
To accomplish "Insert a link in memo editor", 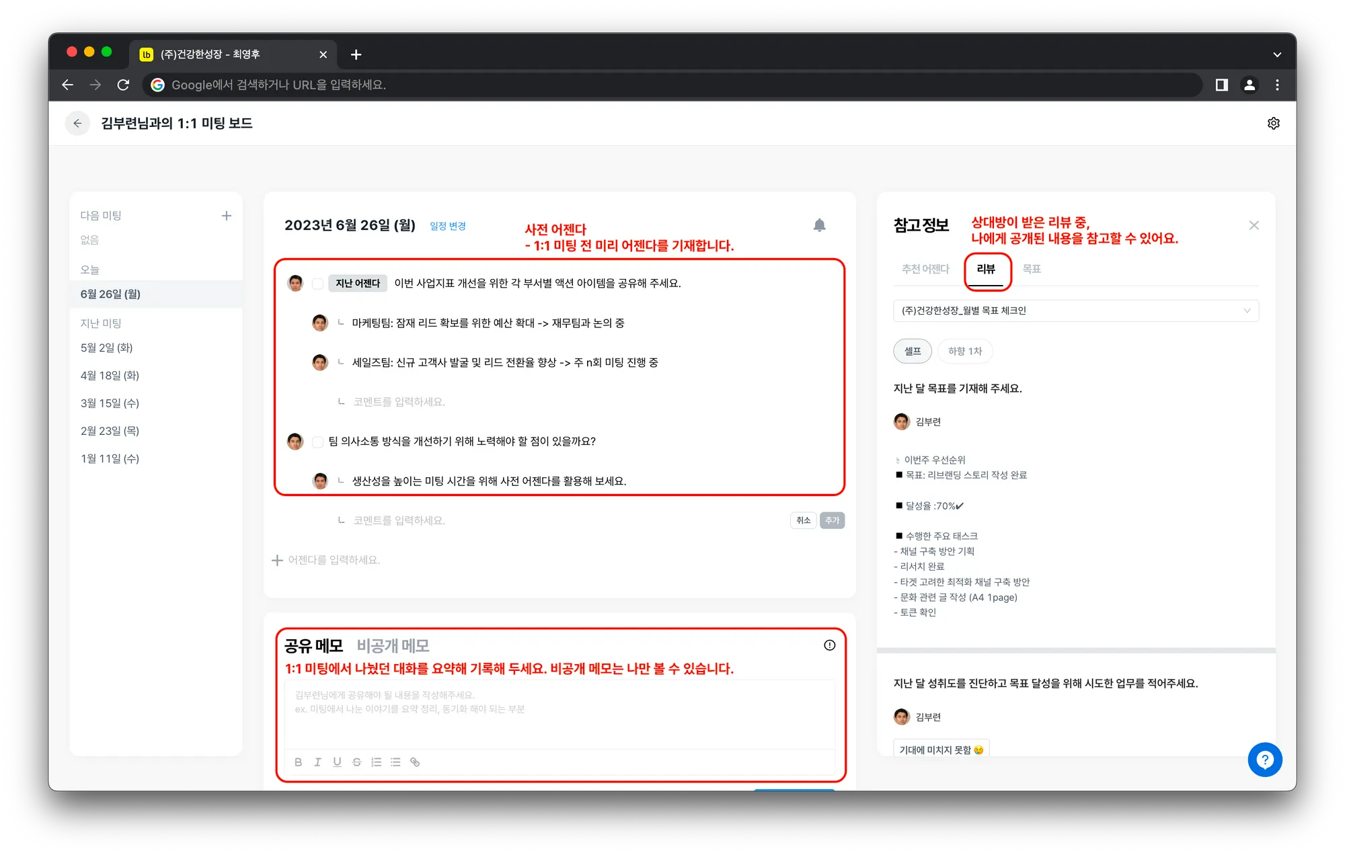I will coord(415,762).
